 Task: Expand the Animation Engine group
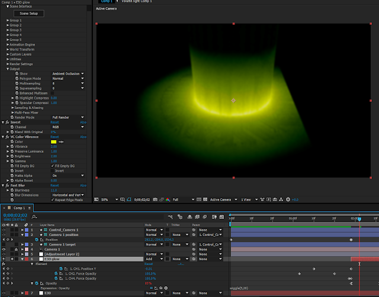pos(23,44)
